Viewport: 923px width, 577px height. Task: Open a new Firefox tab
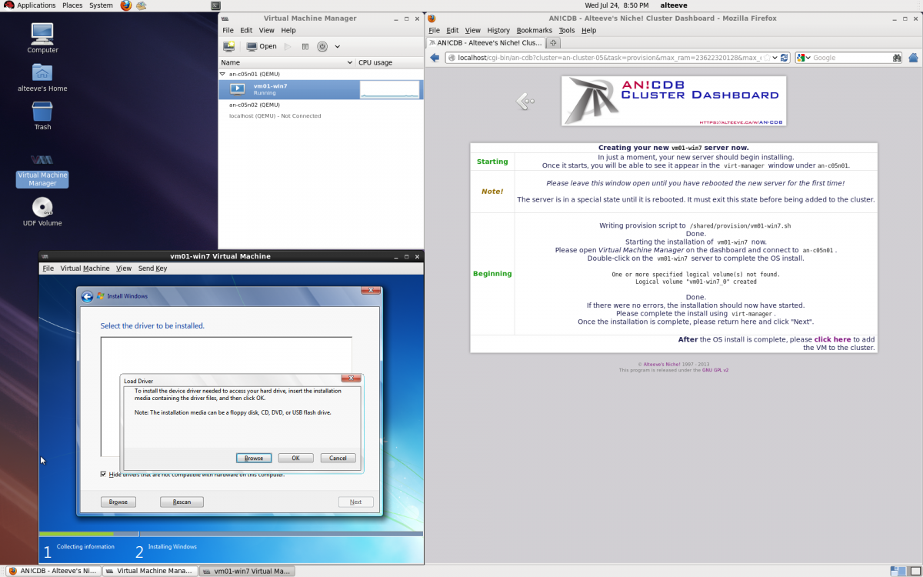point(553,42)
